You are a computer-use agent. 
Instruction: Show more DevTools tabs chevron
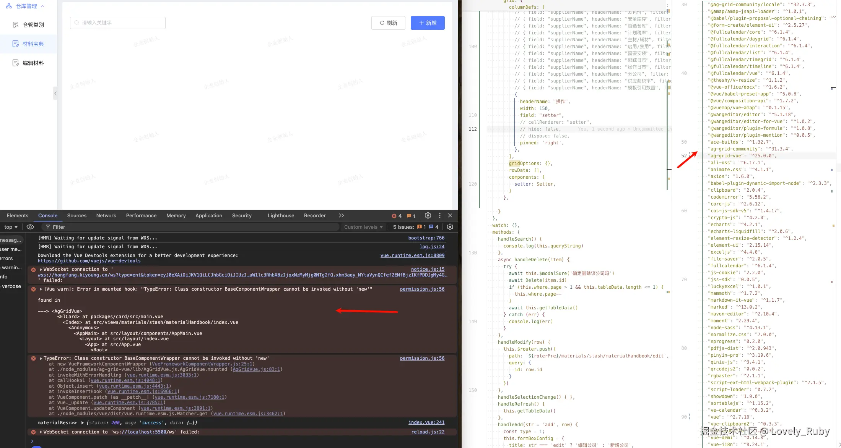[341, 215]
